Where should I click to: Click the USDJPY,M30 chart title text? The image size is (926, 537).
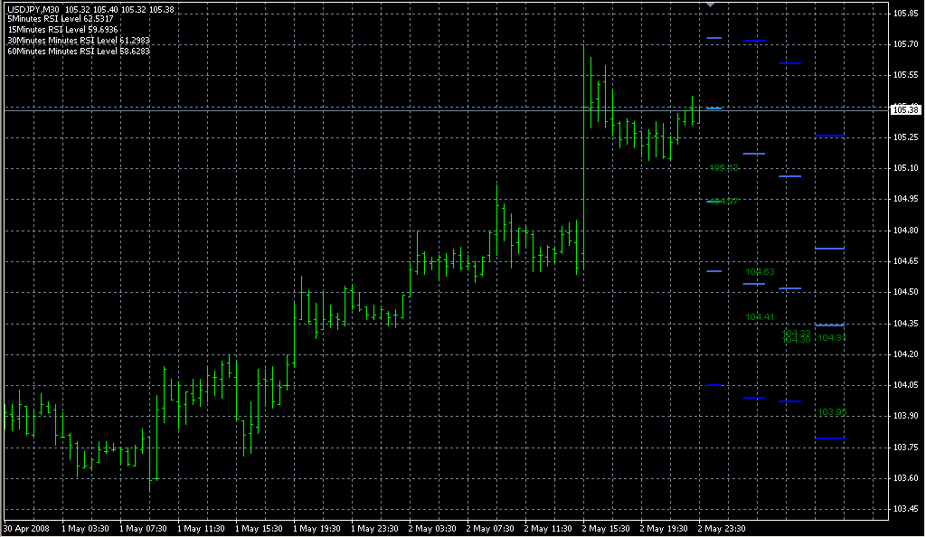[33, 9]
